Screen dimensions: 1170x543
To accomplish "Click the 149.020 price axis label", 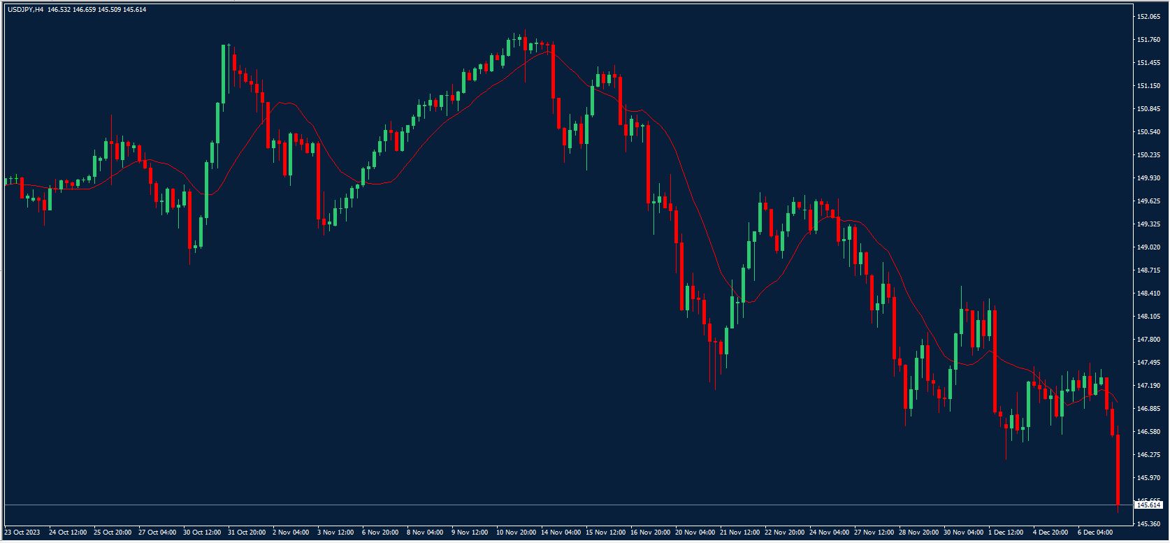I will 1149,247.
